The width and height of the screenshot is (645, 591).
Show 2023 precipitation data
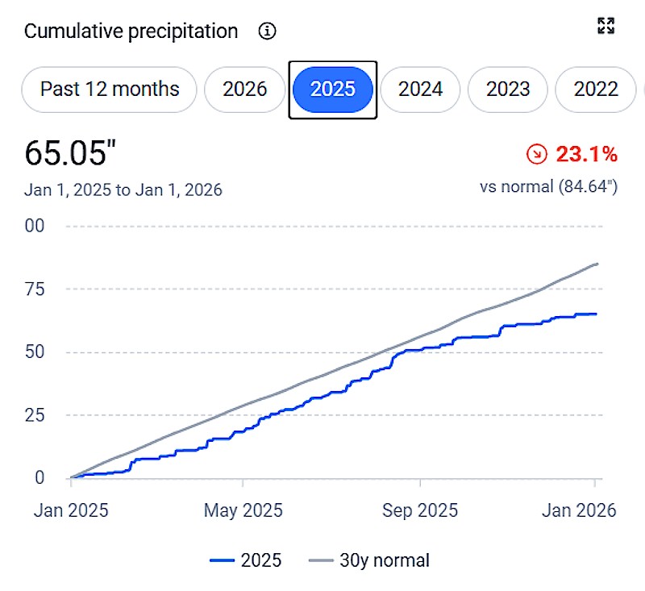pos(508,89)
